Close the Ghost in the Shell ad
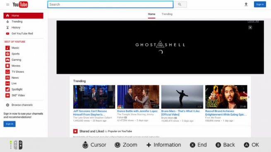This screenshot has height=152, width=271. (x=250, y=27)
